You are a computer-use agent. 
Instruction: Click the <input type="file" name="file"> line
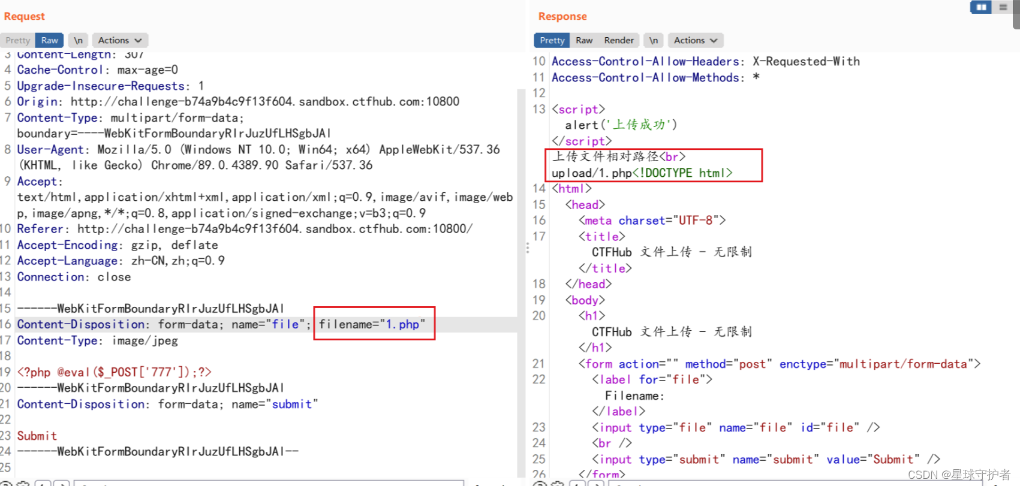736,427
